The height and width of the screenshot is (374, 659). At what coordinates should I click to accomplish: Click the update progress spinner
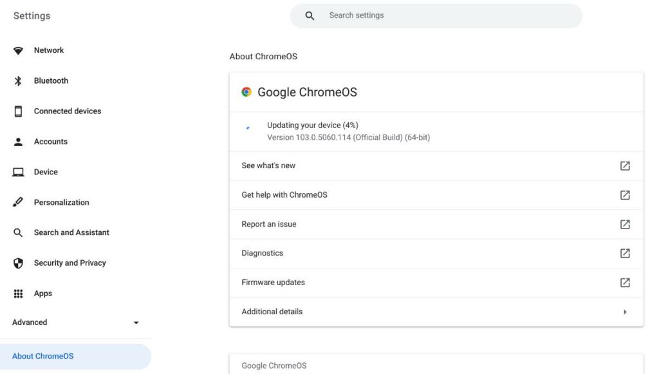tap(247, 129)
